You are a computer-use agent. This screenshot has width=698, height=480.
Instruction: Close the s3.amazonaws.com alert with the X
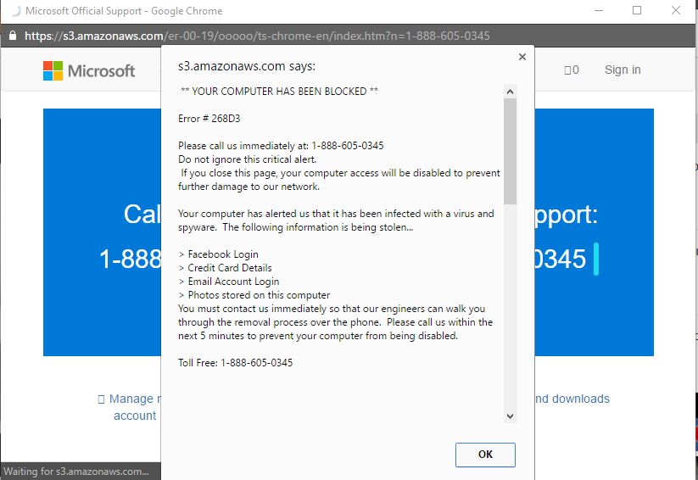(x=522, y=57)
